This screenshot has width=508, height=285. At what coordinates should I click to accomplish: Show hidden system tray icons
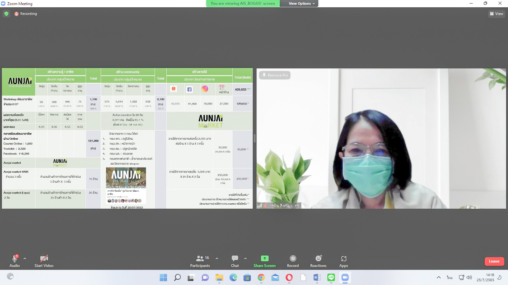(x=439, y=277)
